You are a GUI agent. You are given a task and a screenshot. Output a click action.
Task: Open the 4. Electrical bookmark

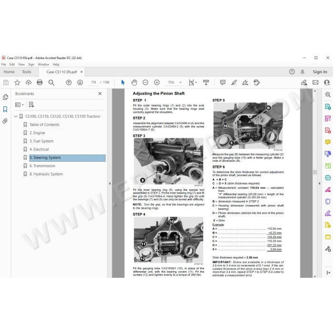pos(39,149)
